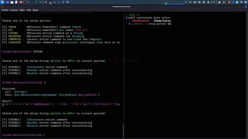Open the Kali applications menu
The width and height of the screenshot is (248, 139).
[2, 2]
